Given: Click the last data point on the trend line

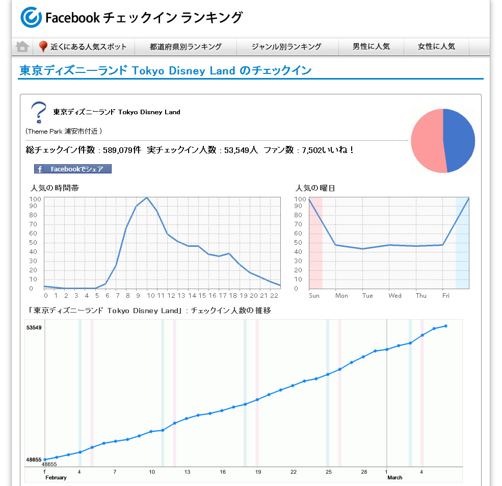Looking at the screenshot, I should 445,326.
